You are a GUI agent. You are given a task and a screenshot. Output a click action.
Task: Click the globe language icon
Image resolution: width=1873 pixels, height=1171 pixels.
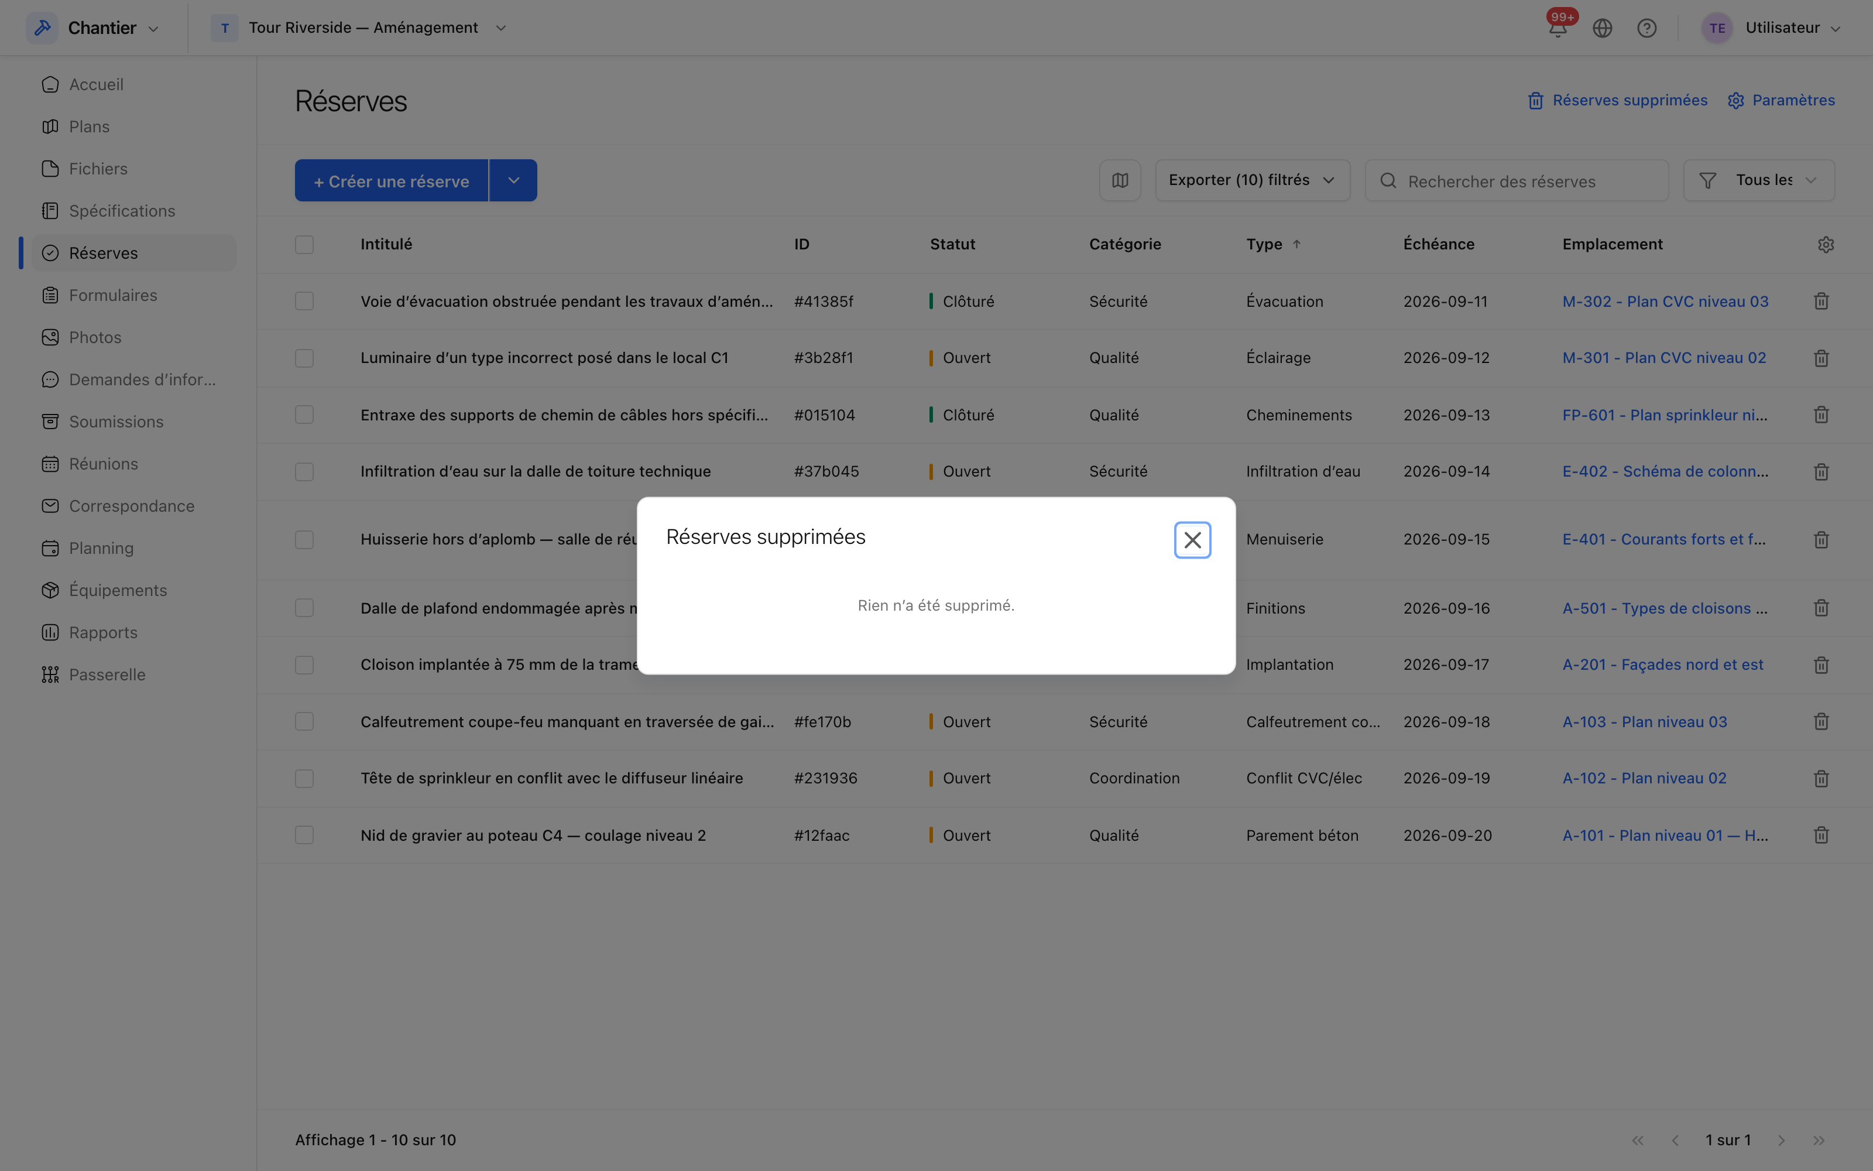pyautogui.click(x=1602, y=28)
